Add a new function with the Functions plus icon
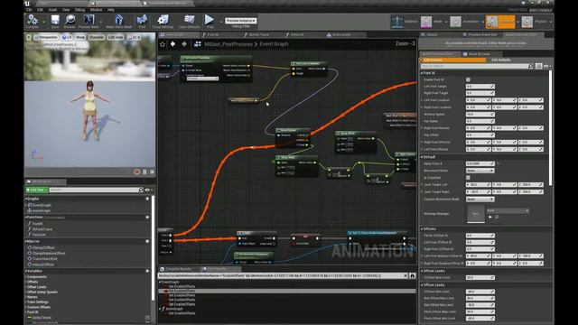 147,217
